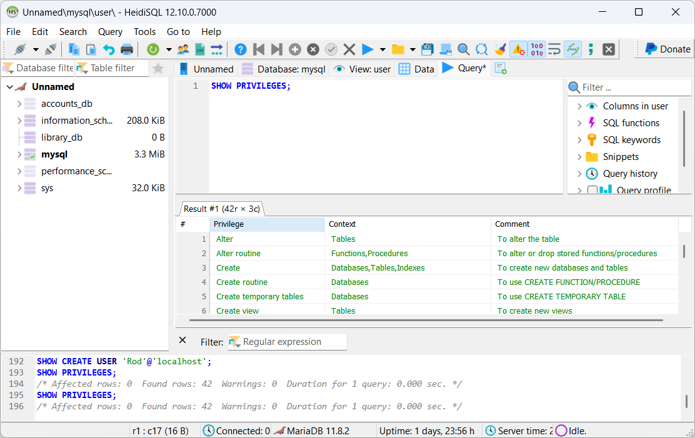Open the Tools menu

point(144,31)
